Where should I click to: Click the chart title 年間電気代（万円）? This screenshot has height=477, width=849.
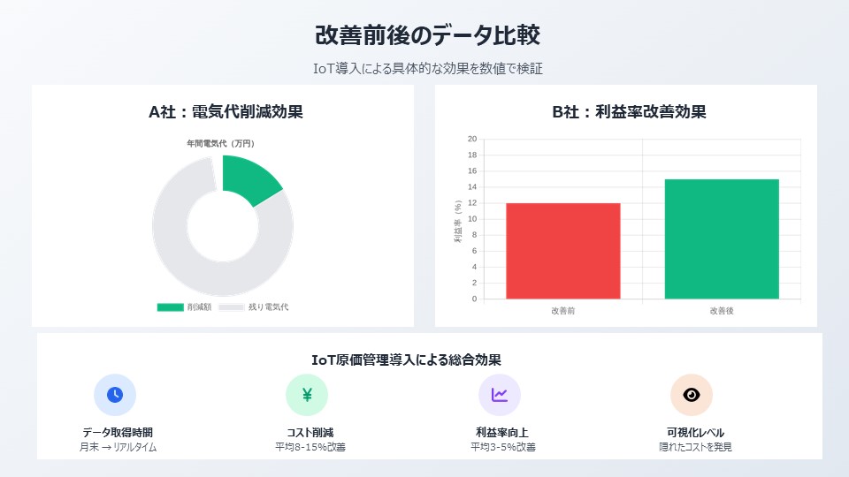tap(221, 143)
